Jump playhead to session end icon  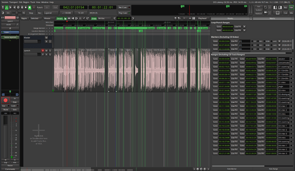coord(14,7)
